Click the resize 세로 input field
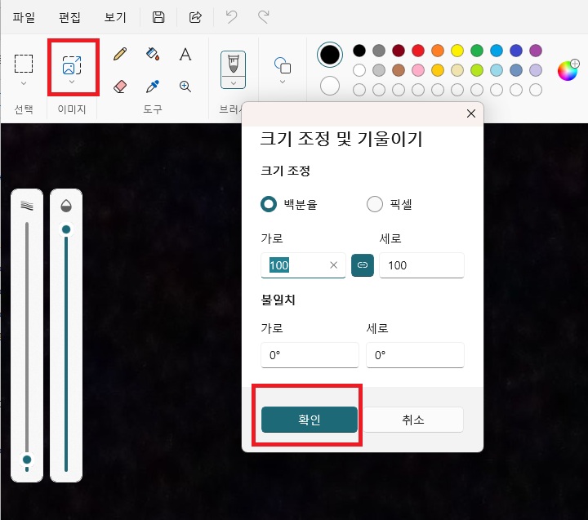Image resolution: width=588 pixels, height=520 pixels. point(421,265)
